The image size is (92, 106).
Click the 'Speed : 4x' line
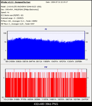point(5,12)
